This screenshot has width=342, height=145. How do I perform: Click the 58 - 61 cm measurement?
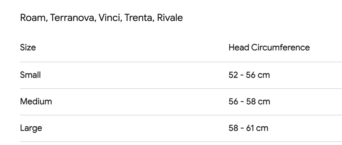[248, 128]
